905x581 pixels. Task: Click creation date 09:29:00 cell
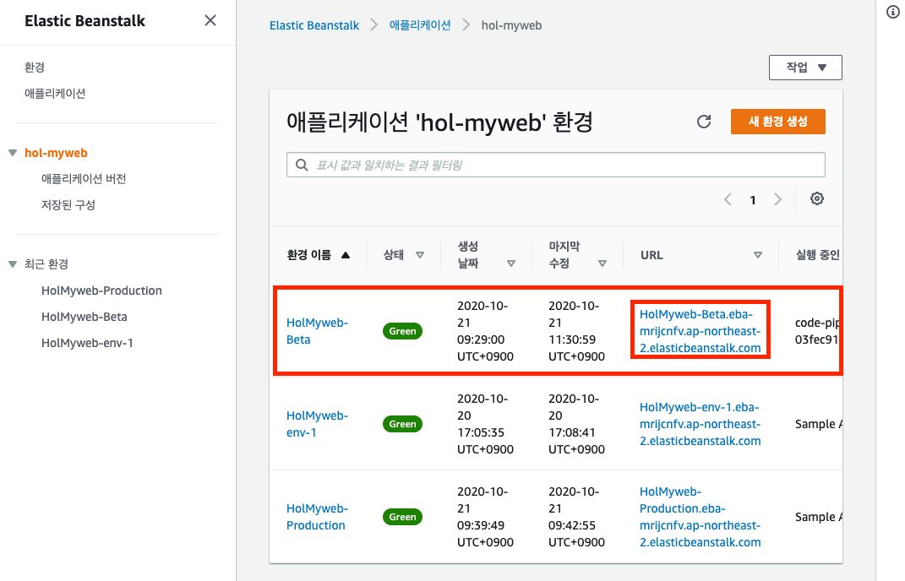point(485,331)
